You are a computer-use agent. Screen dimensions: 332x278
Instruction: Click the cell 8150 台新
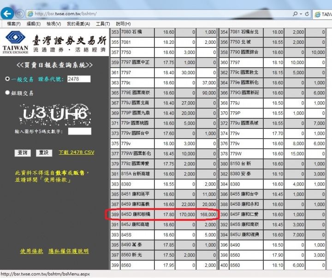coord(246,164)
